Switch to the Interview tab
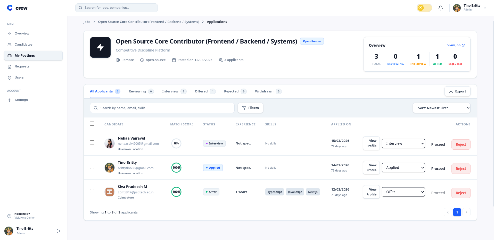 (x=174, y=91)
